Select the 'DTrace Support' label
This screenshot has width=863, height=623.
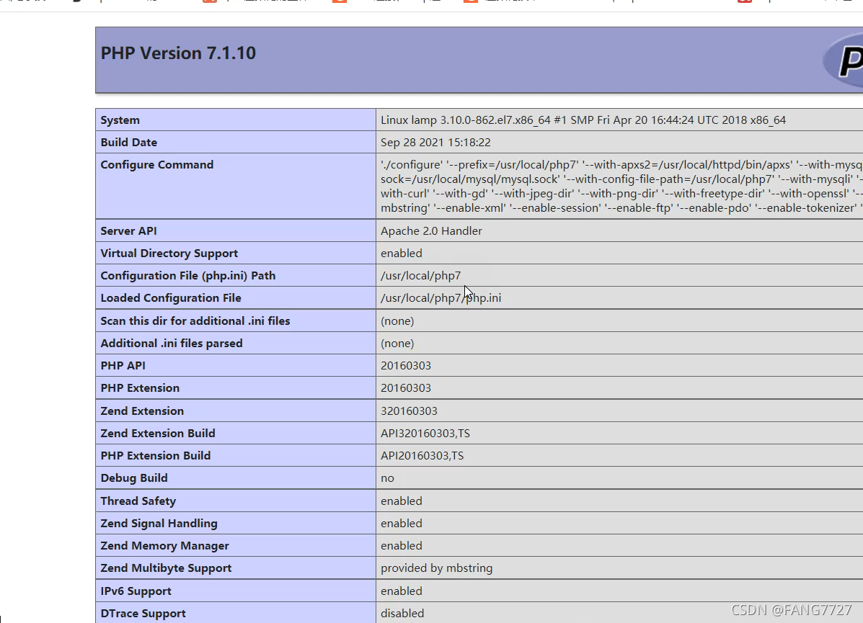click(143, 614)
